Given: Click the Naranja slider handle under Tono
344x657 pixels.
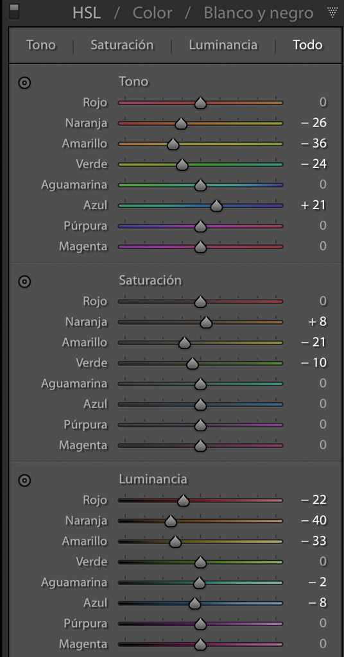Looking at the screenshot, I should click(181, 123).
